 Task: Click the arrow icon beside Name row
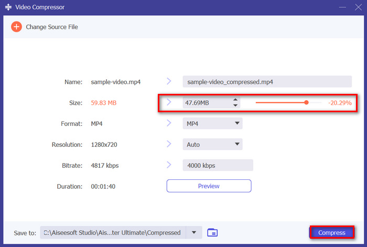click(169, 81)
